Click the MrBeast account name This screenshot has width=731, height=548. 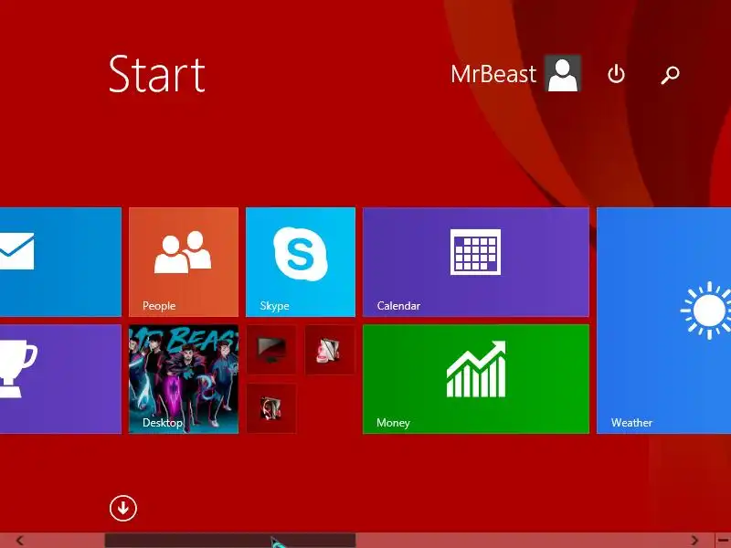pyautogui.click(x=493, y=74)
